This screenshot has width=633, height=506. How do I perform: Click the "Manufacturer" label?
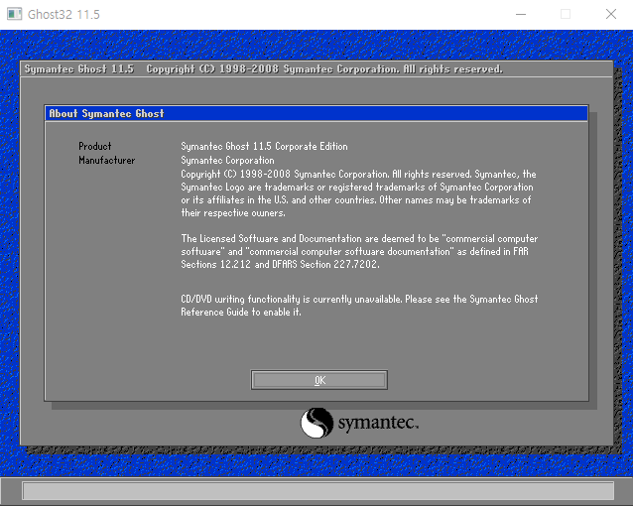tap(106, 161)
